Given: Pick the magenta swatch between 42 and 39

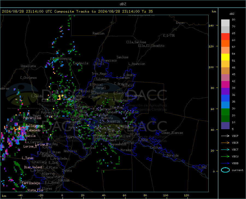Looking at the screenshot, I should click(225, 85).
